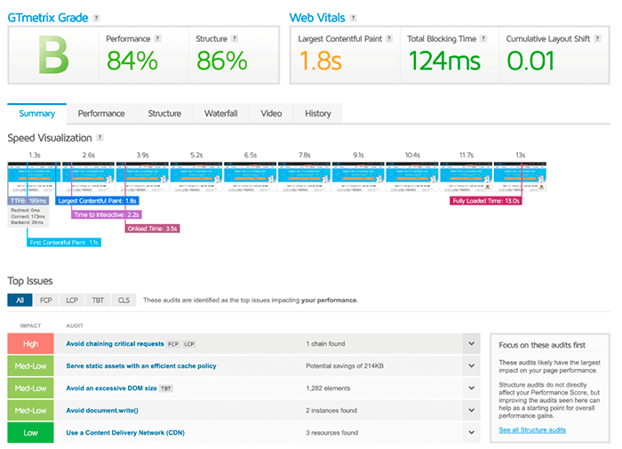Click help icon for Cumulative Layout Shift

(597, 38)
